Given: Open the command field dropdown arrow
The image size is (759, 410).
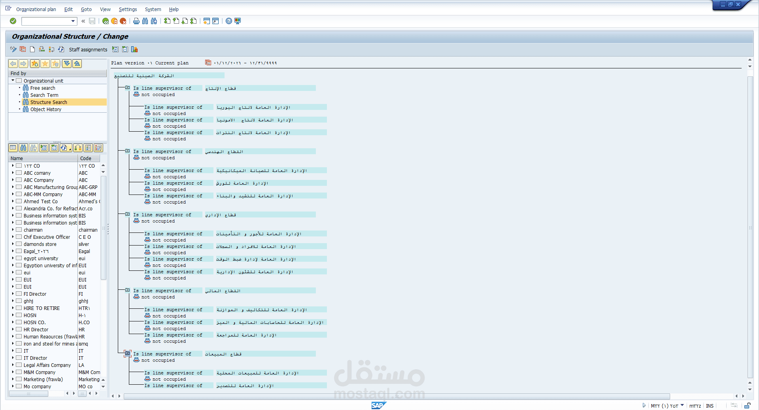Looking at the screenshot, I should point(73,21).
